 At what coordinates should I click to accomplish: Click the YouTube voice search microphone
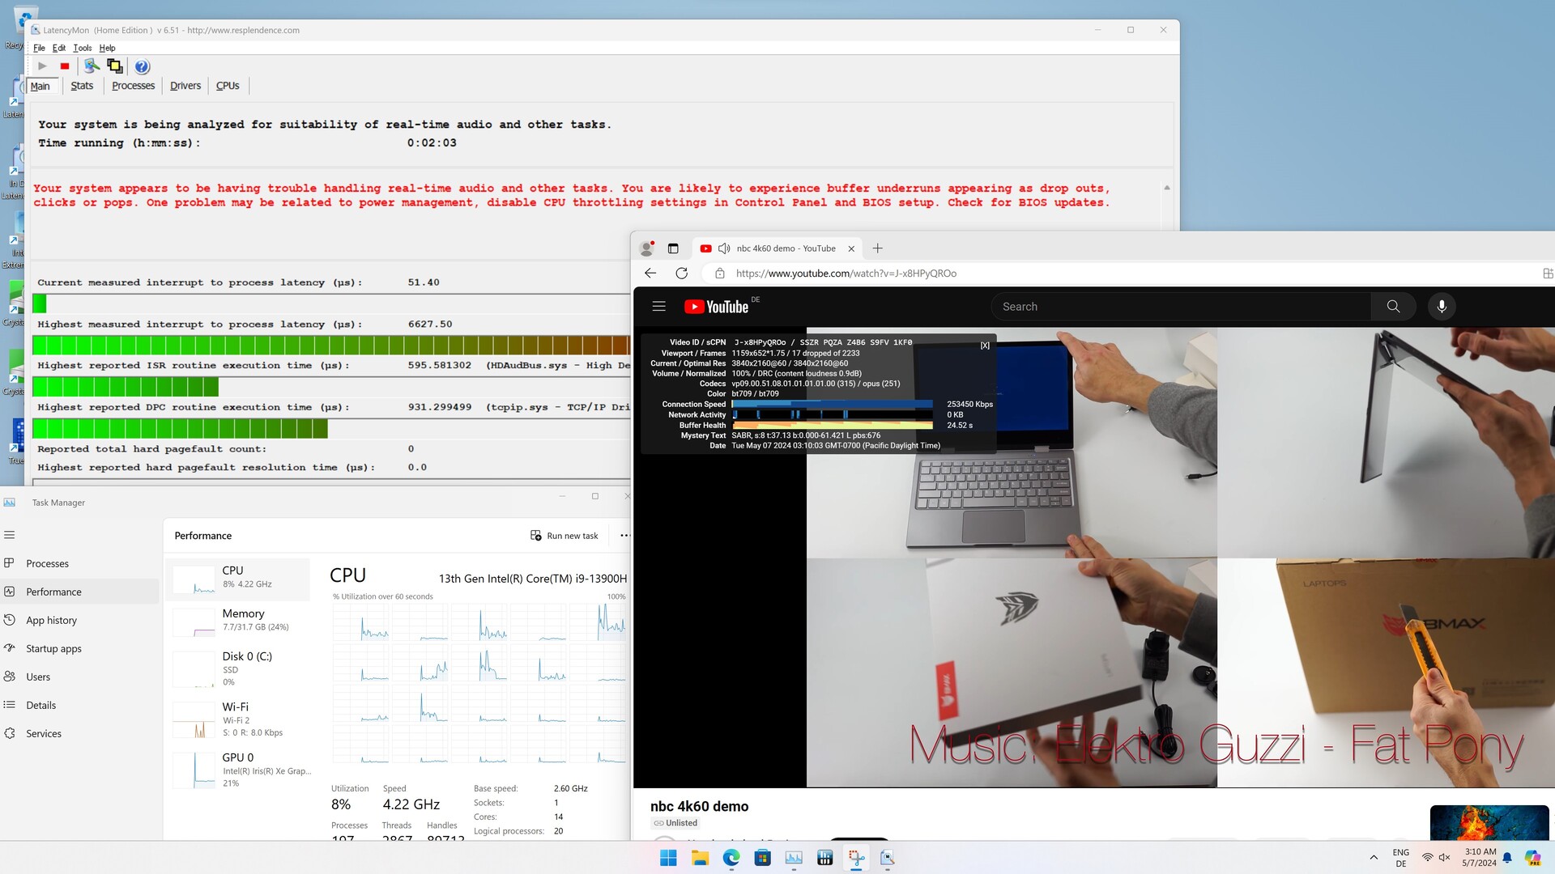pyautogui.click(x=1442, y=307)
